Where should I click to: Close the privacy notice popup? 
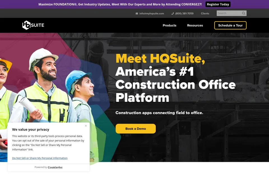pyautogui.click(x=86, y=126)
